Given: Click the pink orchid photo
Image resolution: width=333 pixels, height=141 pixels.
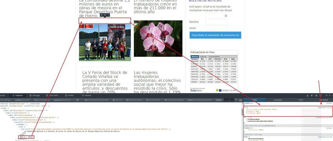Looking at the screenshot, I should 158,38.
